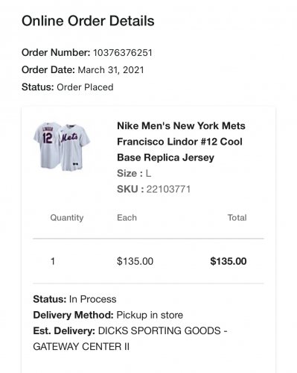
Task: Select the SKU number 22103771
Action: click(x=168, y=189)
